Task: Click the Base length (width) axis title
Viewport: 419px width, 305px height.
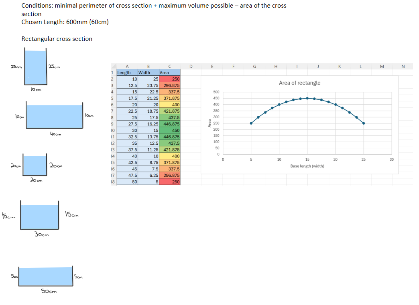Action: click(307, 166)
